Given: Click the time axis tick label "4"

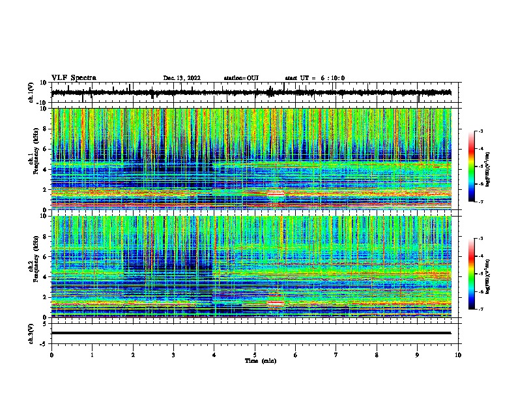Looking at the screenshot, I should coord(214,355).
